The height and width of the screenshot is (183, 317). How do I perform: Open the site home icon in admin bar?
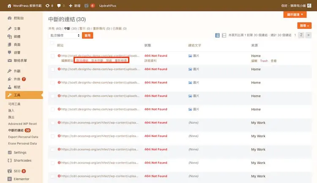tap(9, 5)
